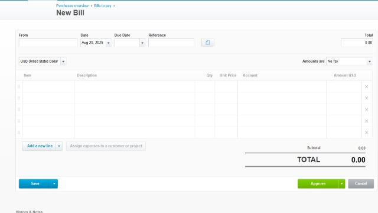Click the Subtotal value 0.00
378x213 pixels.
pyautogui.click(x=361, y=148)
